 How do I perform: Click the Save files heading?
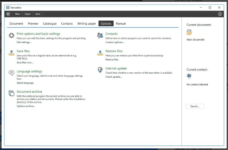[x=23, y=51]
